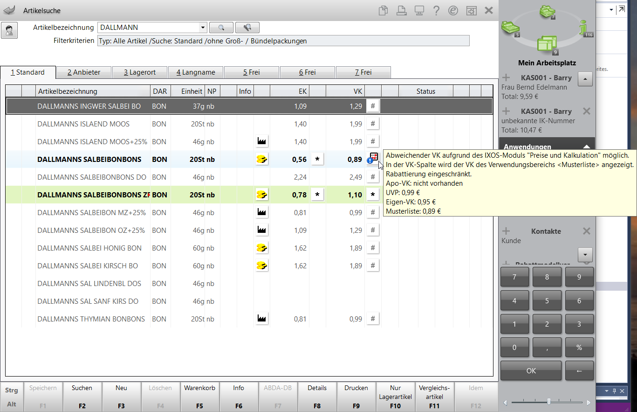Go back using the arrow beside Artikelsuche

tap(9, 10)
